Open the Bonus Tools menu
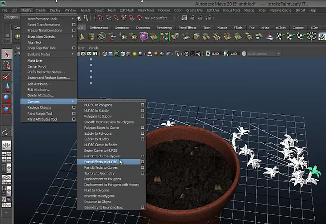Viewport: 326px width, 224px height. 231,10
